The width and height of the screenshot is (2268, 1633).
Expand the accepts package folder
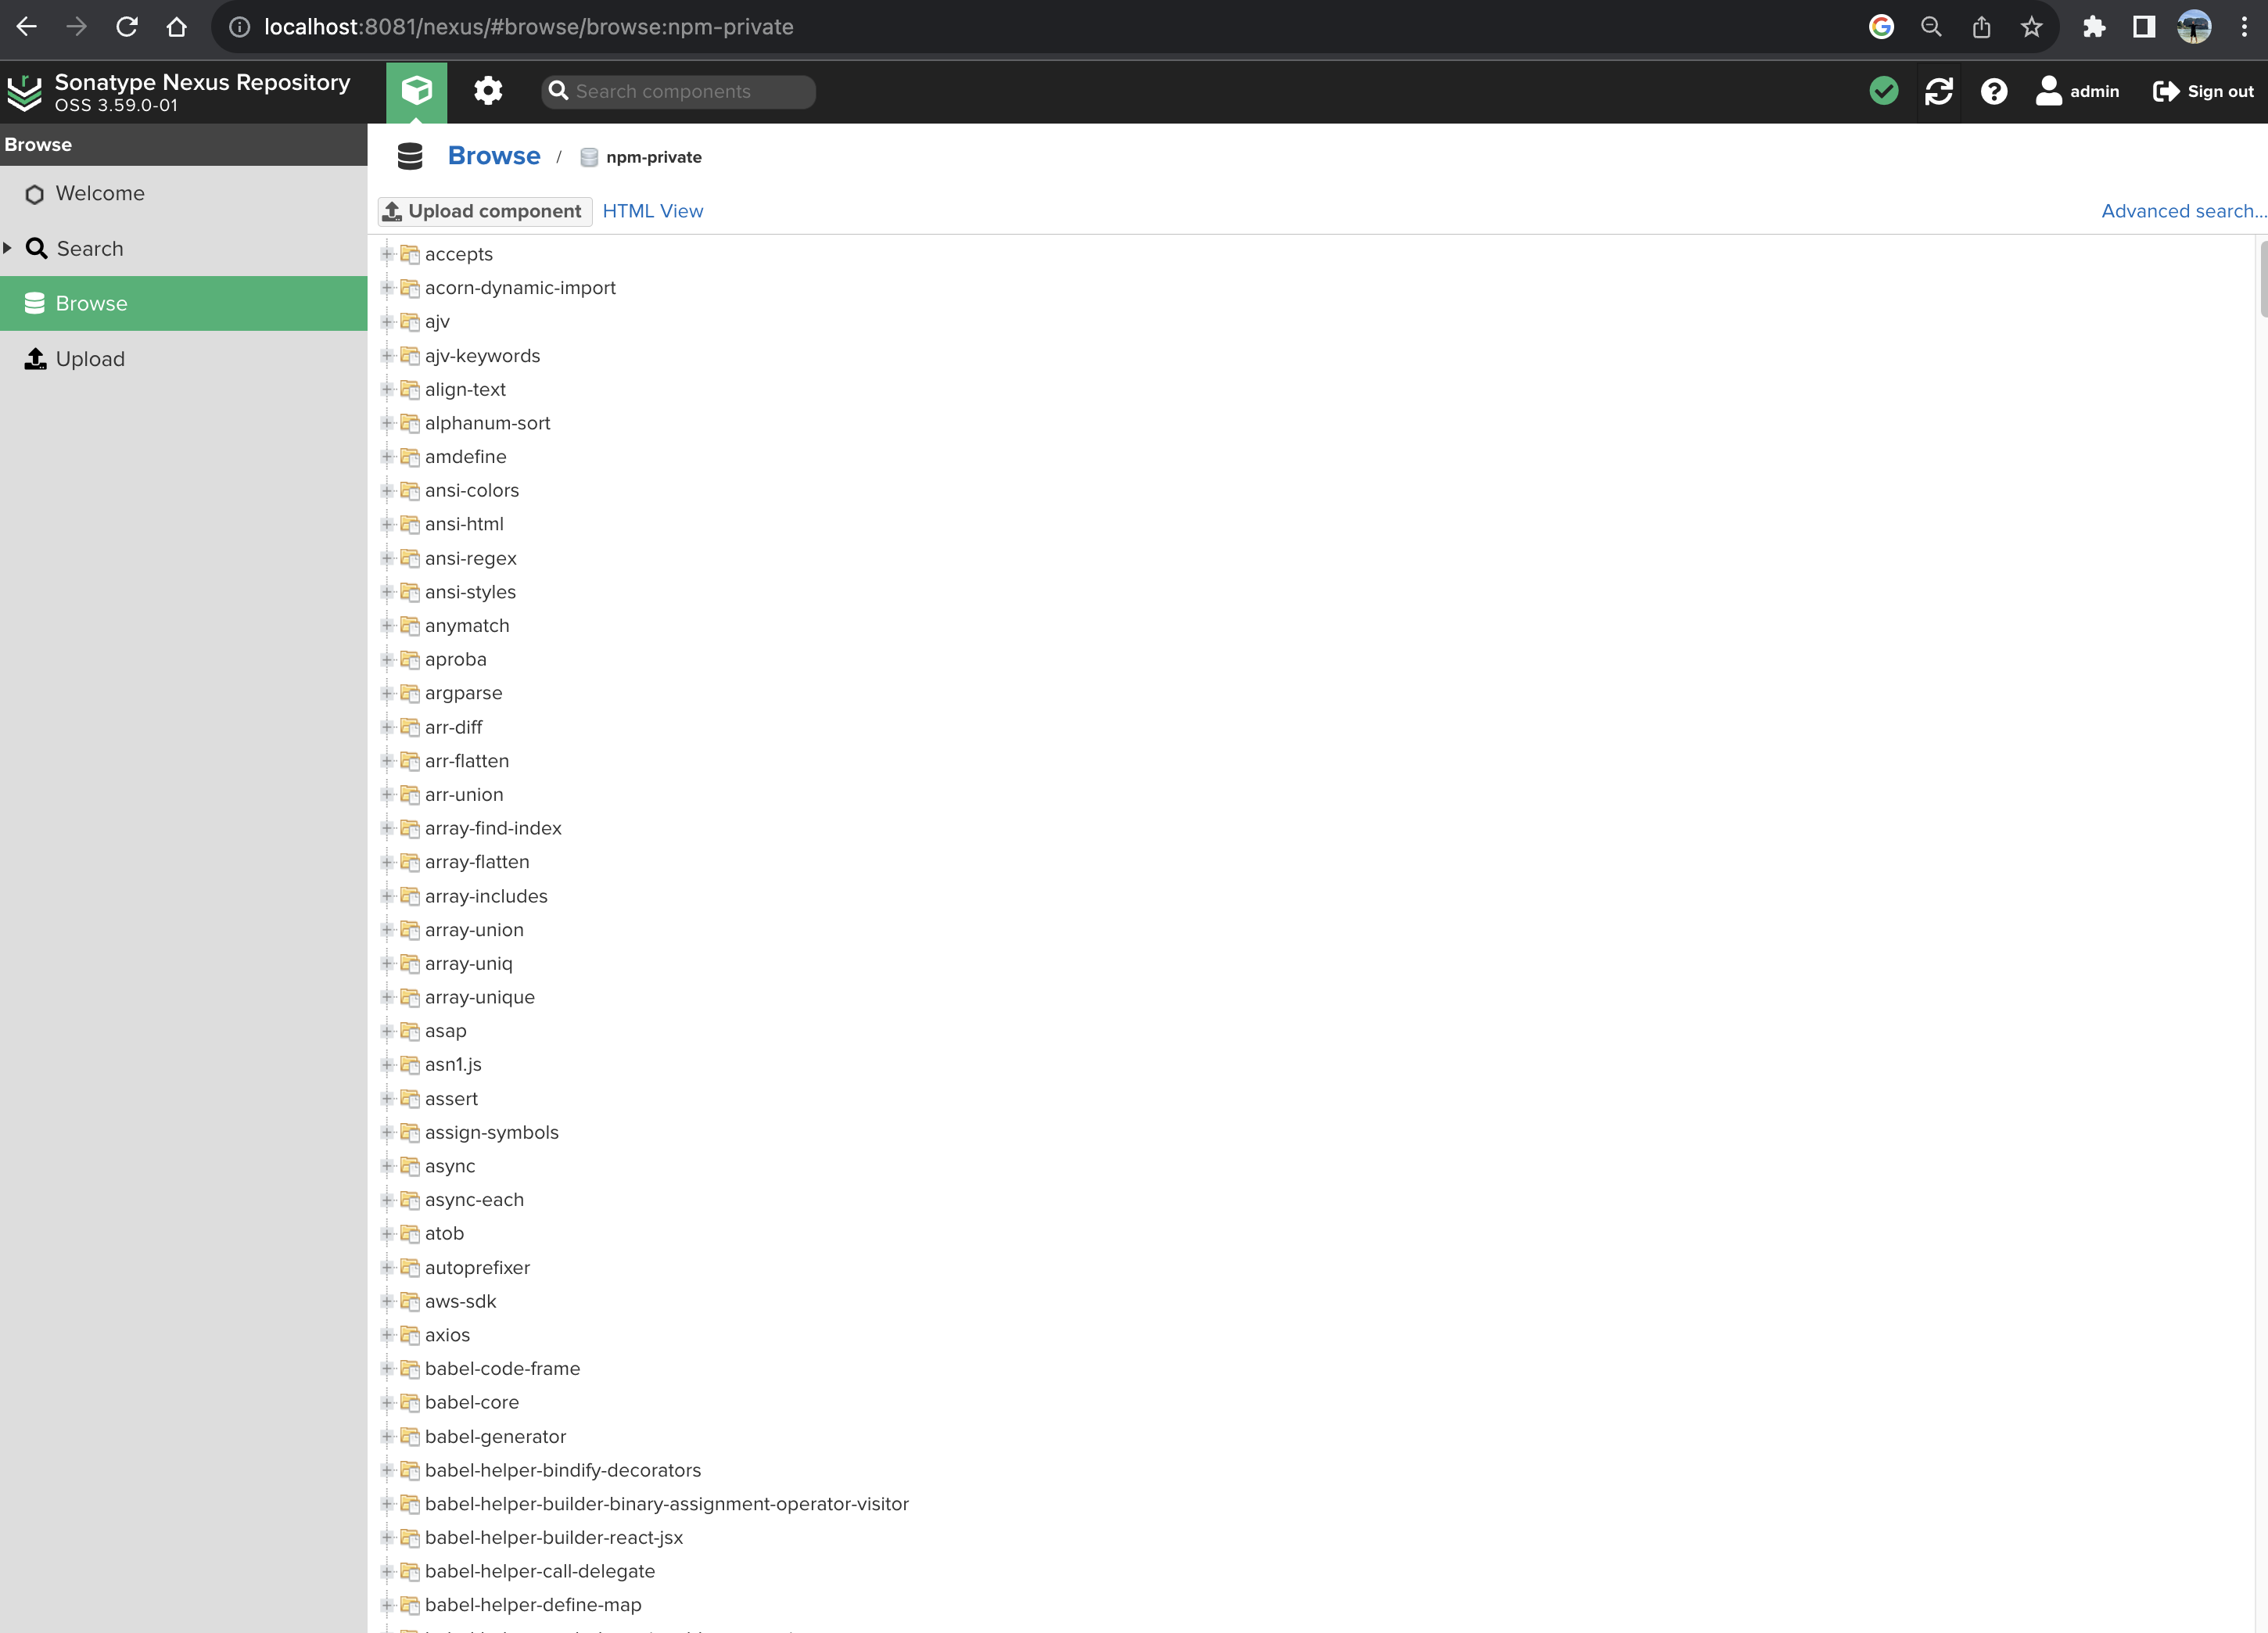click(387, 254)
